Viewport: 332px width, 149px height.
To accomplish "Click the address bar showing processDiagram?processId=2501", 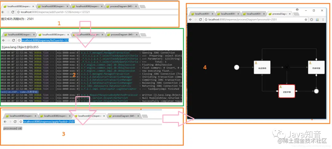I will [x=256, y=19].
